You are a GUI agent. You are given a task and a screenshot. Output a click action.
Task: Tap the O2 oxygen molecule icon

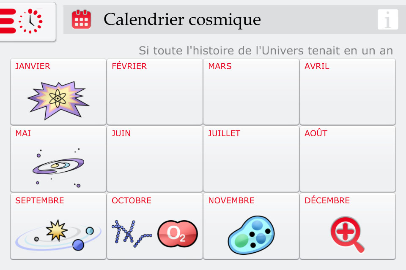pyautogui.click(x=177, y=234)
